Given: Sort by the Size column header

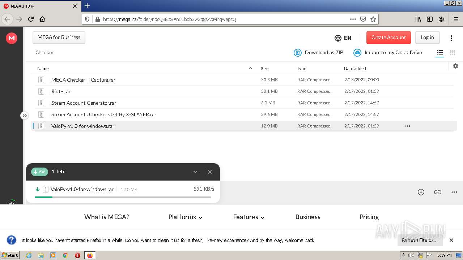Looking at the screenshot, I should tap(264, 68).
